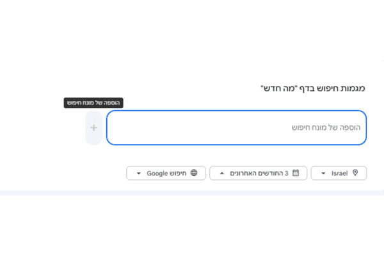
Task: Click the plus icon to add search term
Action: coord(94,127)
